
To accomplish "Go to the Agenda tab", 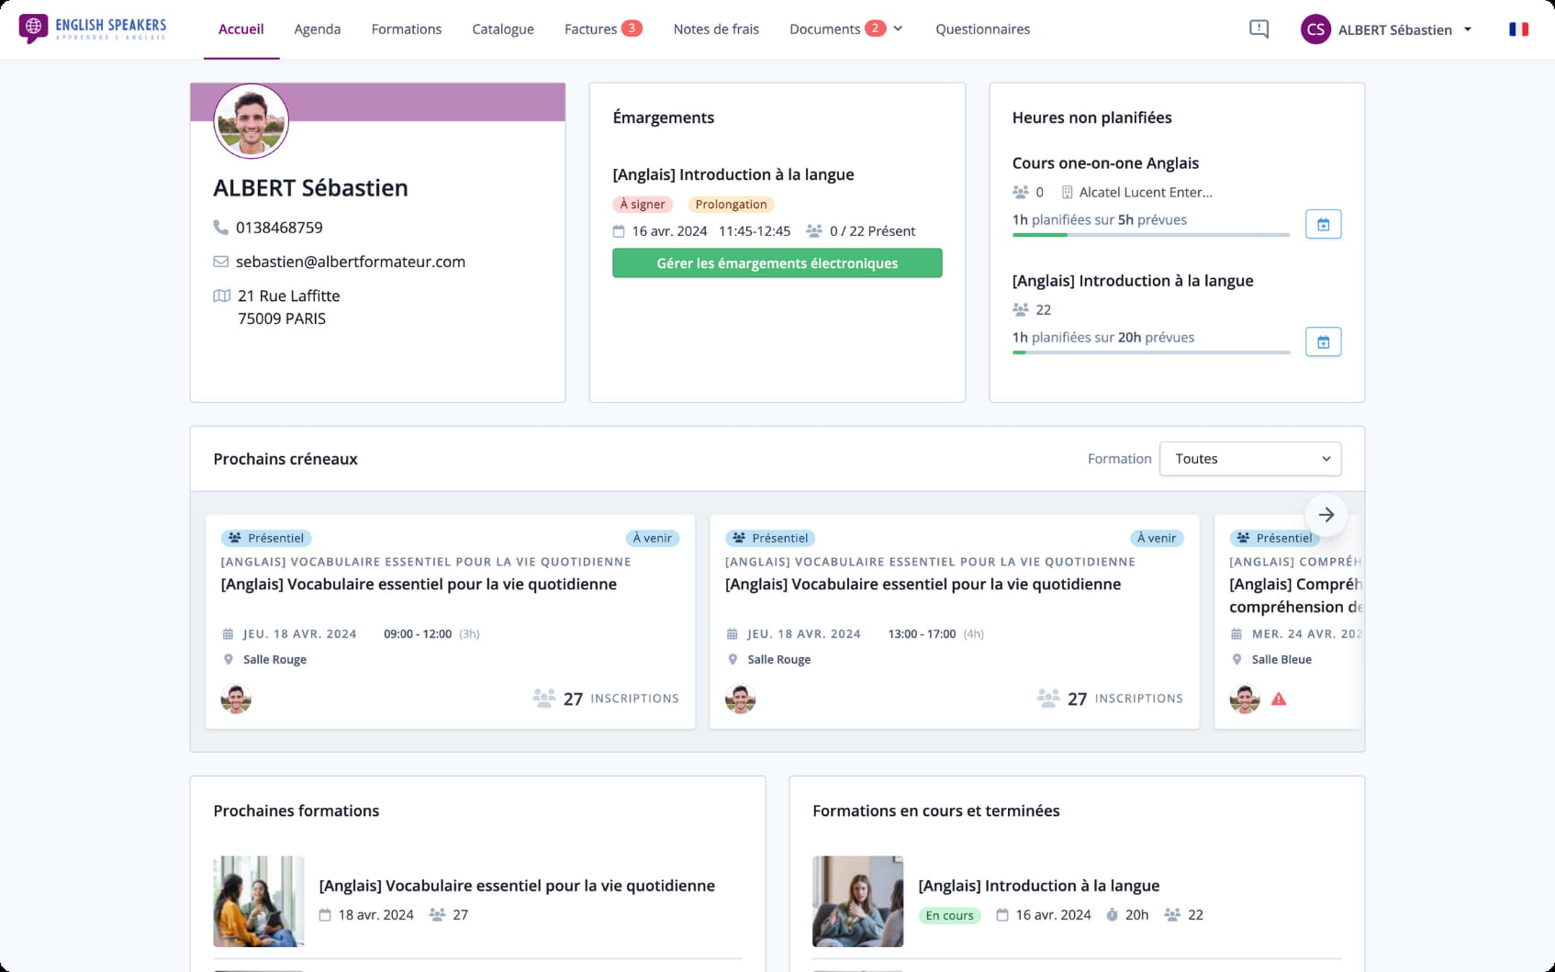I will pyautogui.click(x=317, y=29).
